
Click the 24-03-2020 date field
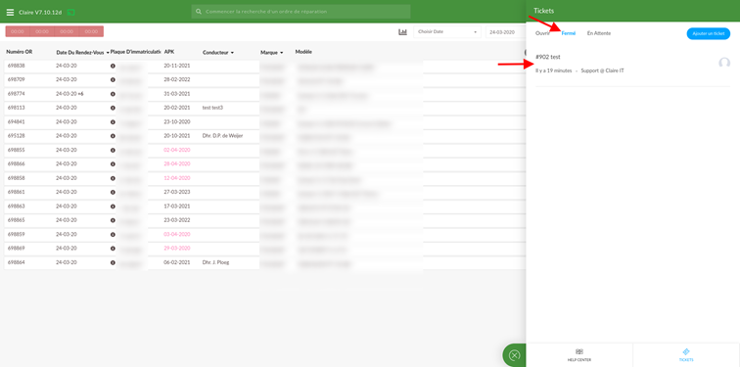coord(505,32)
